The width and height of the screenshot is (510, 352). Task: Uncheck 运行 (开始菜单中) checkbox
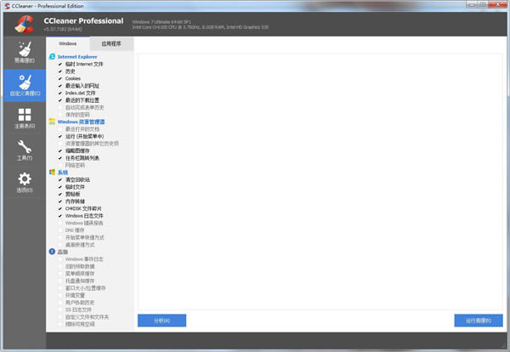60,136
